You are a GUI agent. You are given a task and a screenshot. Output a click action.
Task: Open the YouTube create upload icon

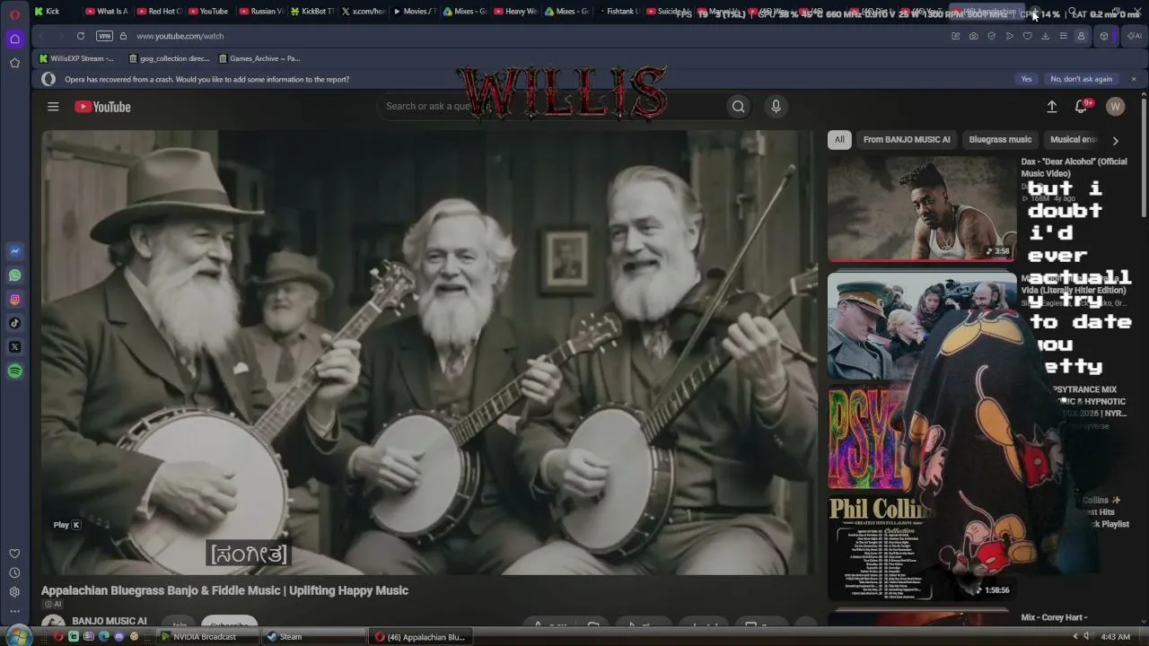[x=1052, y=107]
